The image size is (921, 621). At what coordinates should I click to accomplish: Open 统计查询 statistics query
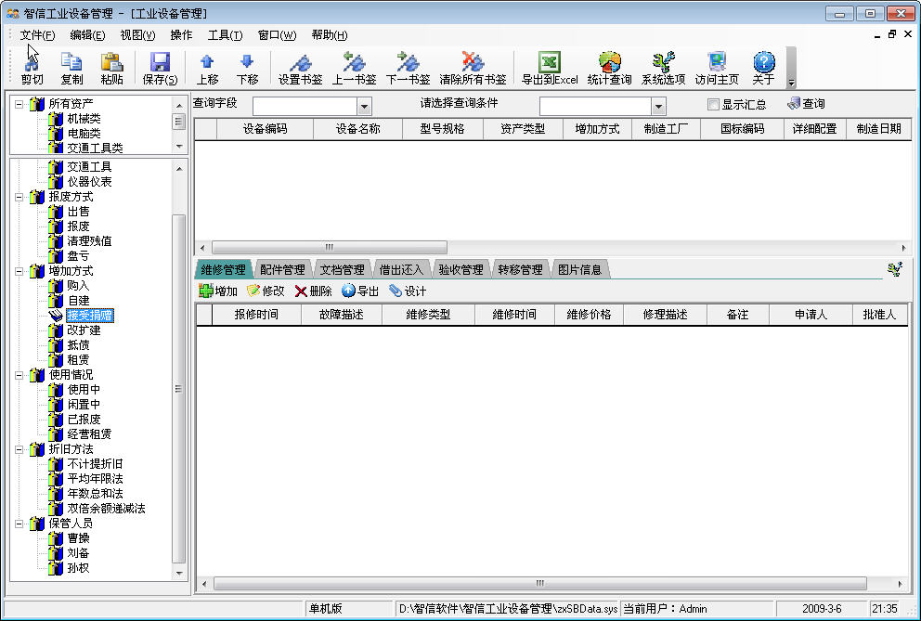[x=610, y=68]
